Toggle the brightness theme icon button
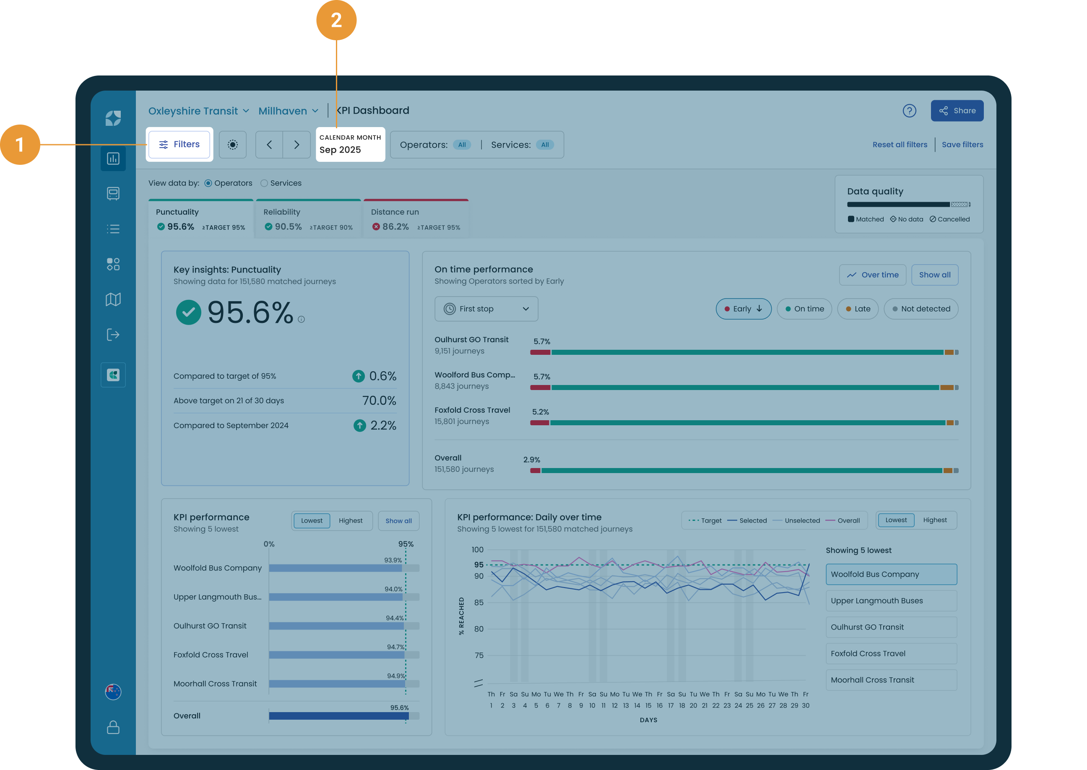 [x=232, y=145]
